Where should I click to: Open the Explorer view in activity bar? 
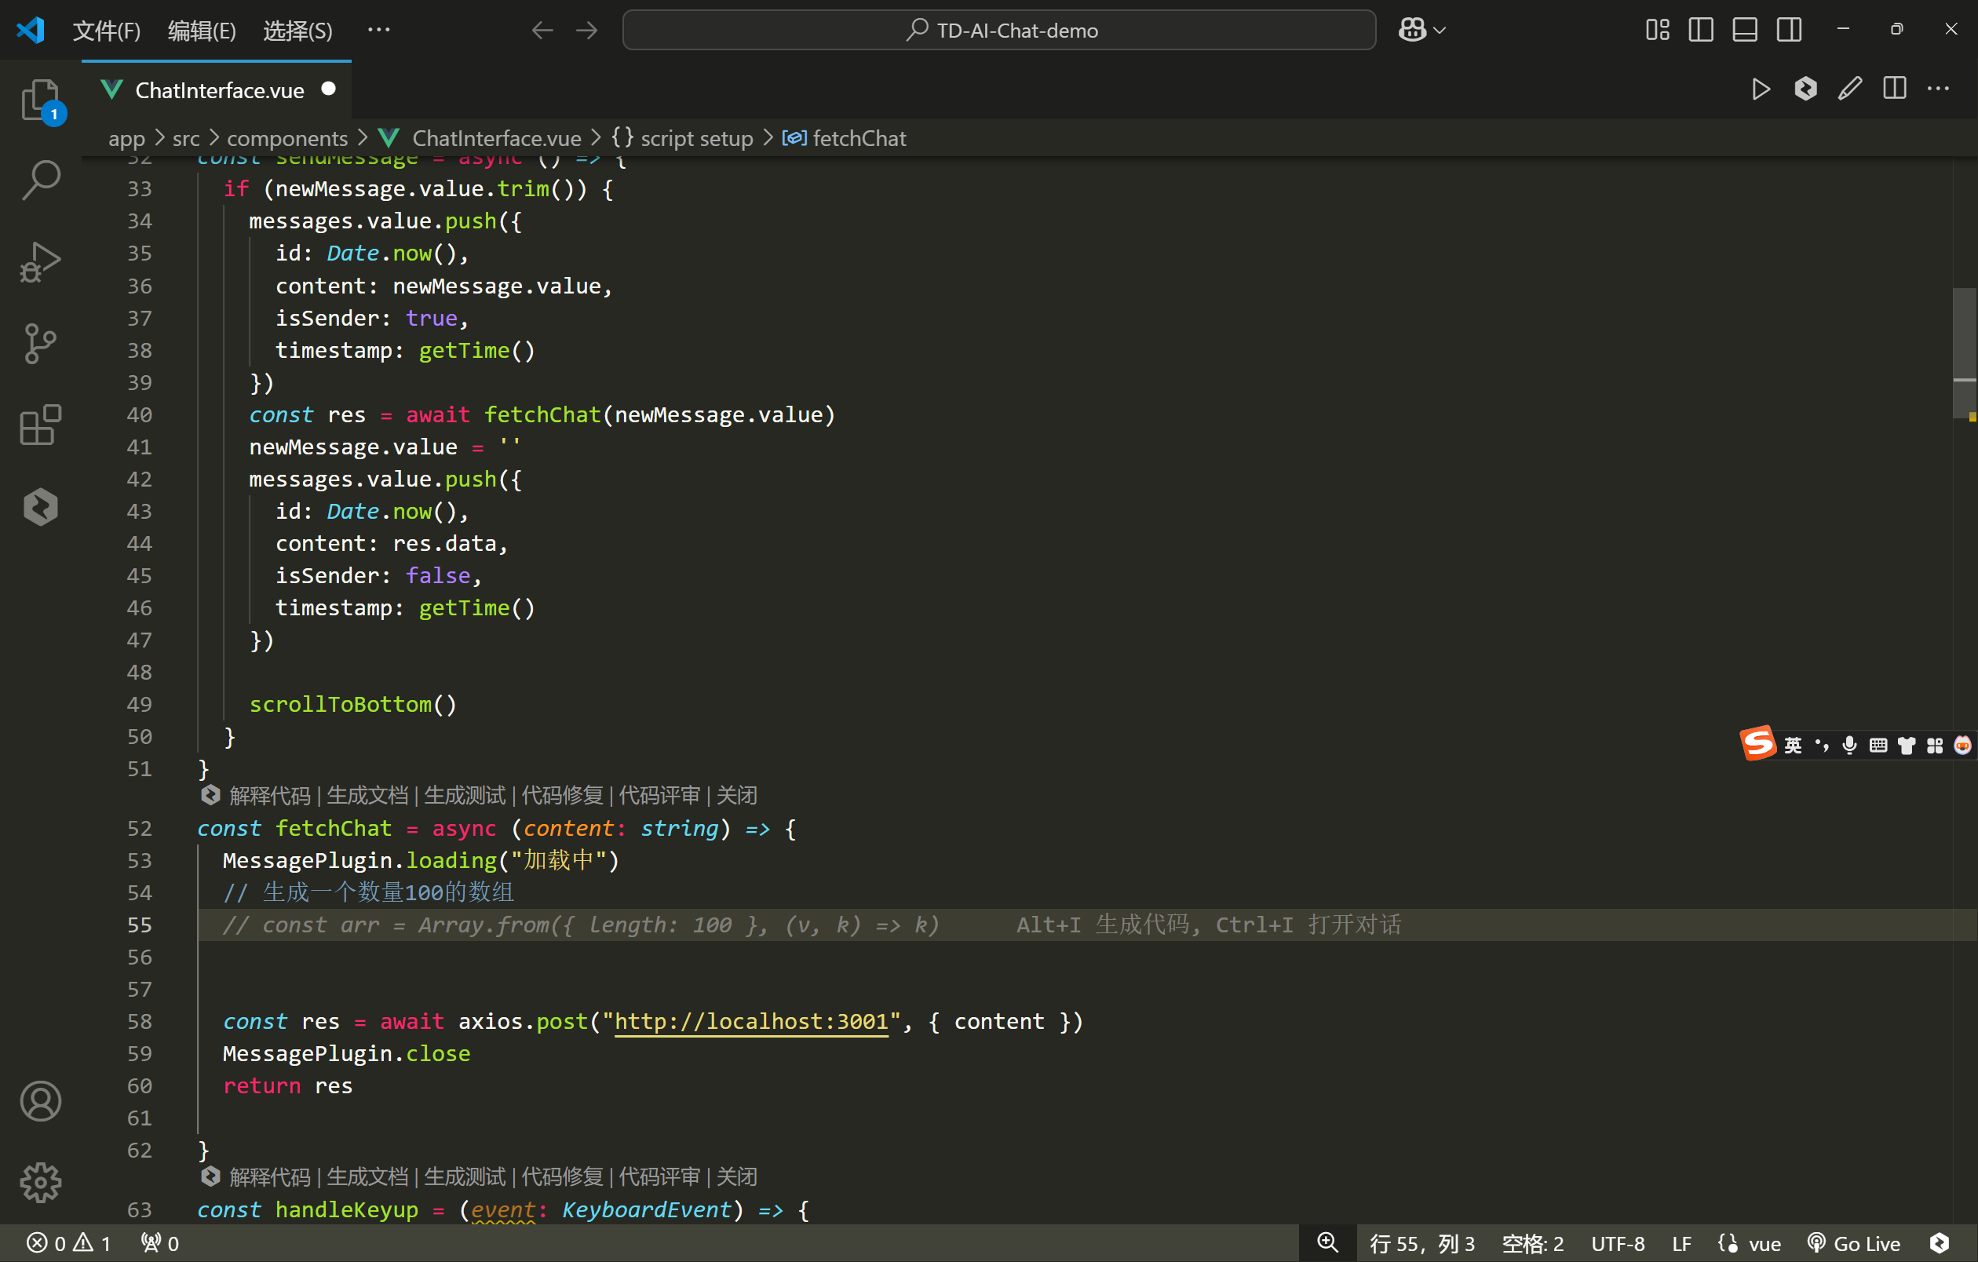(40, 100)
